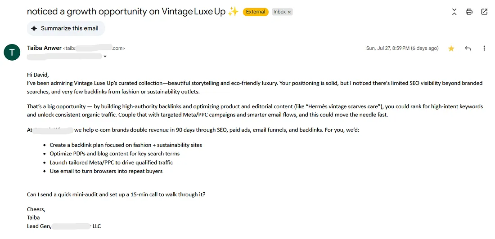Expand recipient details arrow below the sender
This screenshot has height=239, width=495.
pyautogui.click(x=105, y=57)
